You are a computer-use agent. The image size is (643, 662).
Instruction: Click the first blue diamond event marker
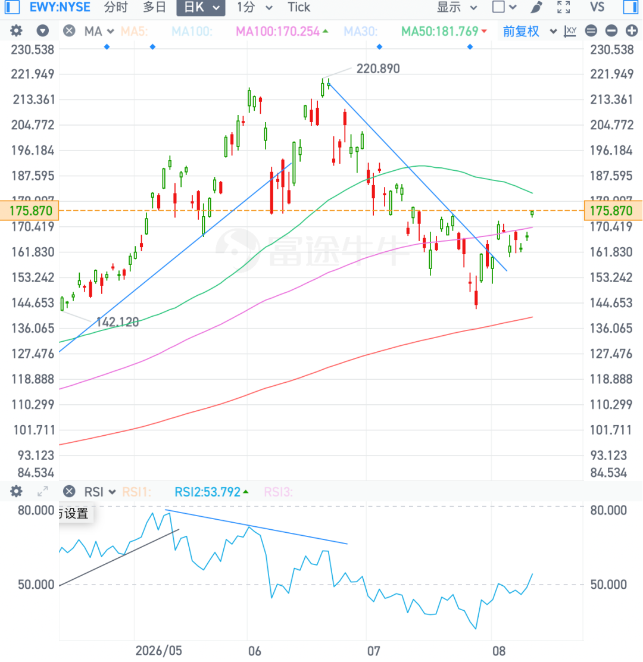coord(107,47)
